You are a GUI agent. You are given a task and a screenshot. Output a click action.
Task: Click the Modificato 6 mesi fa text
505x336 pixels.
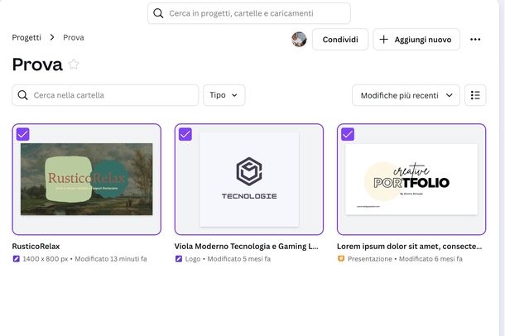pos(430,259)
